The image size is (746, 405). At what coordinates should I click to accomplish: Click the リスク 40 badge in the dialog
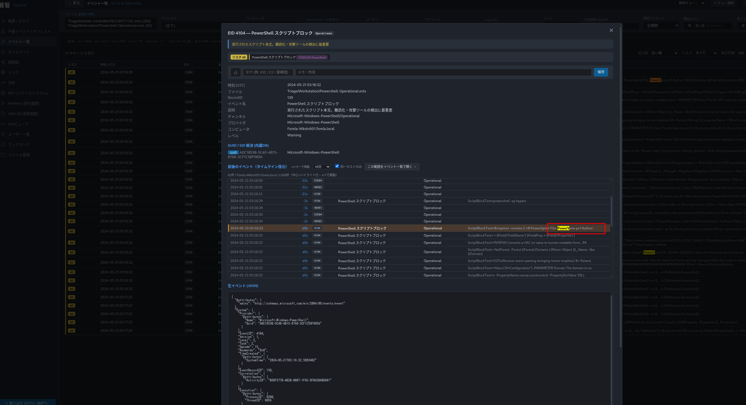pyautogui.click(x=239, y=57)
